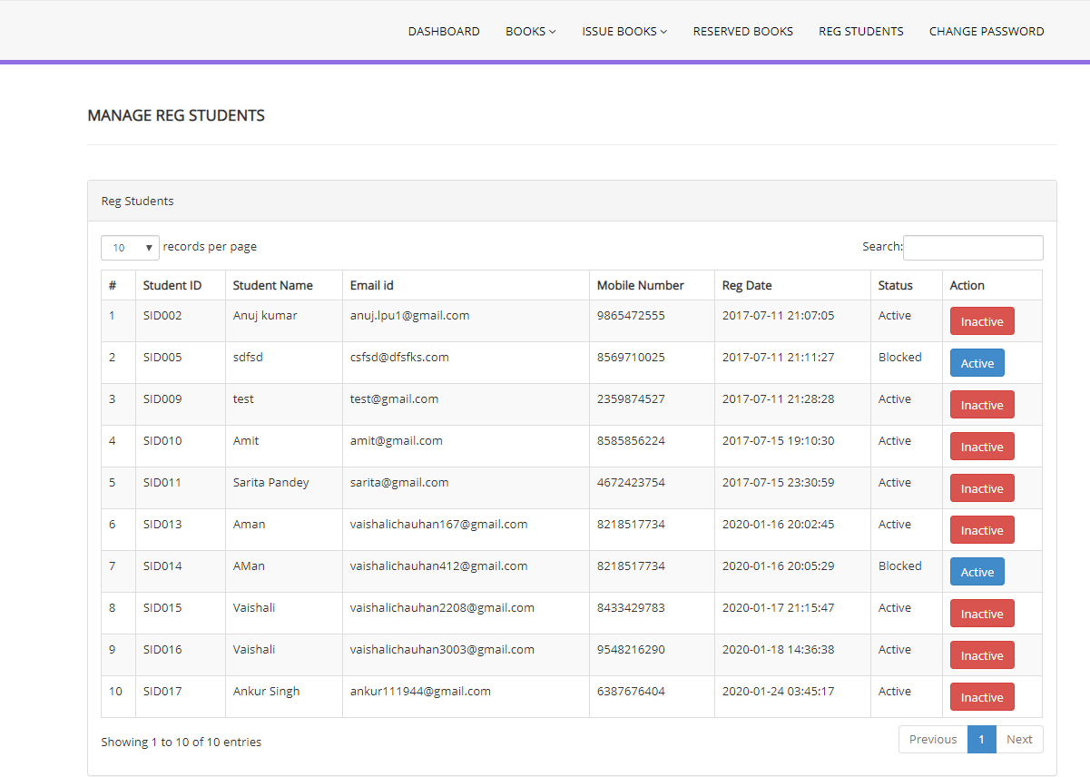This screenshot has width=1090, height=777.
Task: Open the CHANGE PASSWORD page
Action: pos(987,31)
